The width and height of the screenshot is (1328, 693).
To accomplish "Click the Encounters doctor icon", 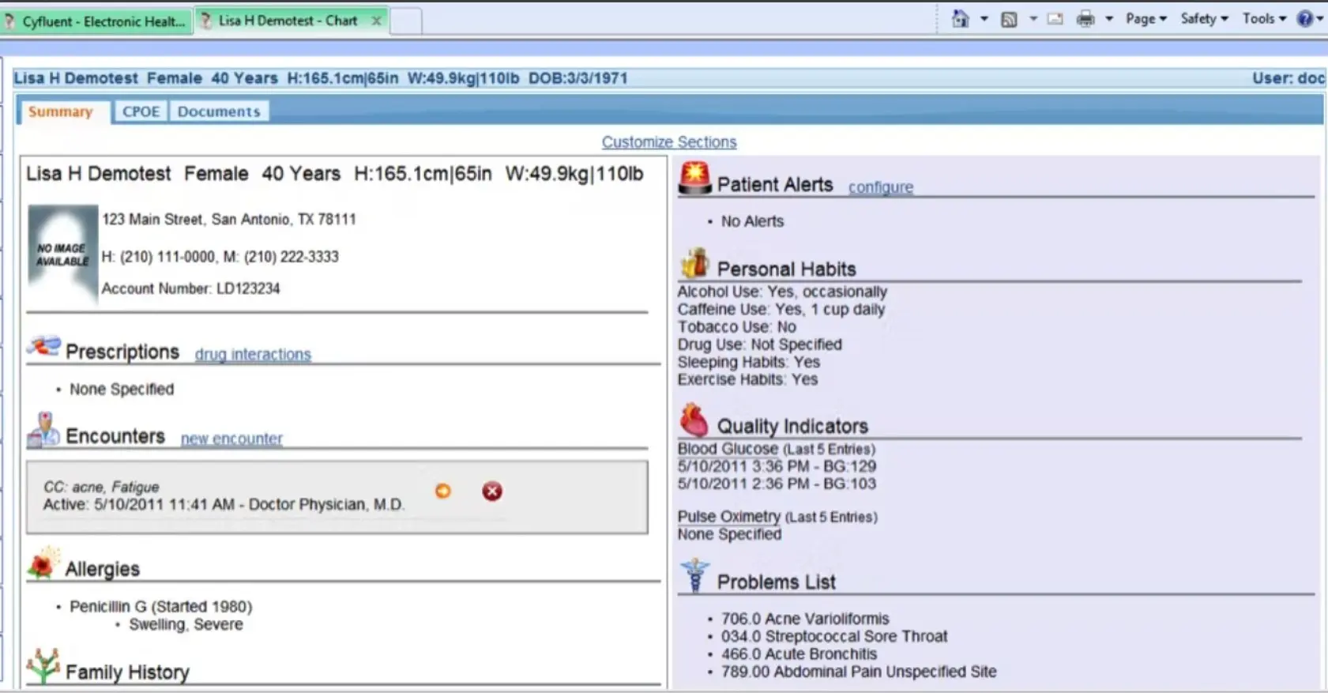I will [x=43, y=430].
